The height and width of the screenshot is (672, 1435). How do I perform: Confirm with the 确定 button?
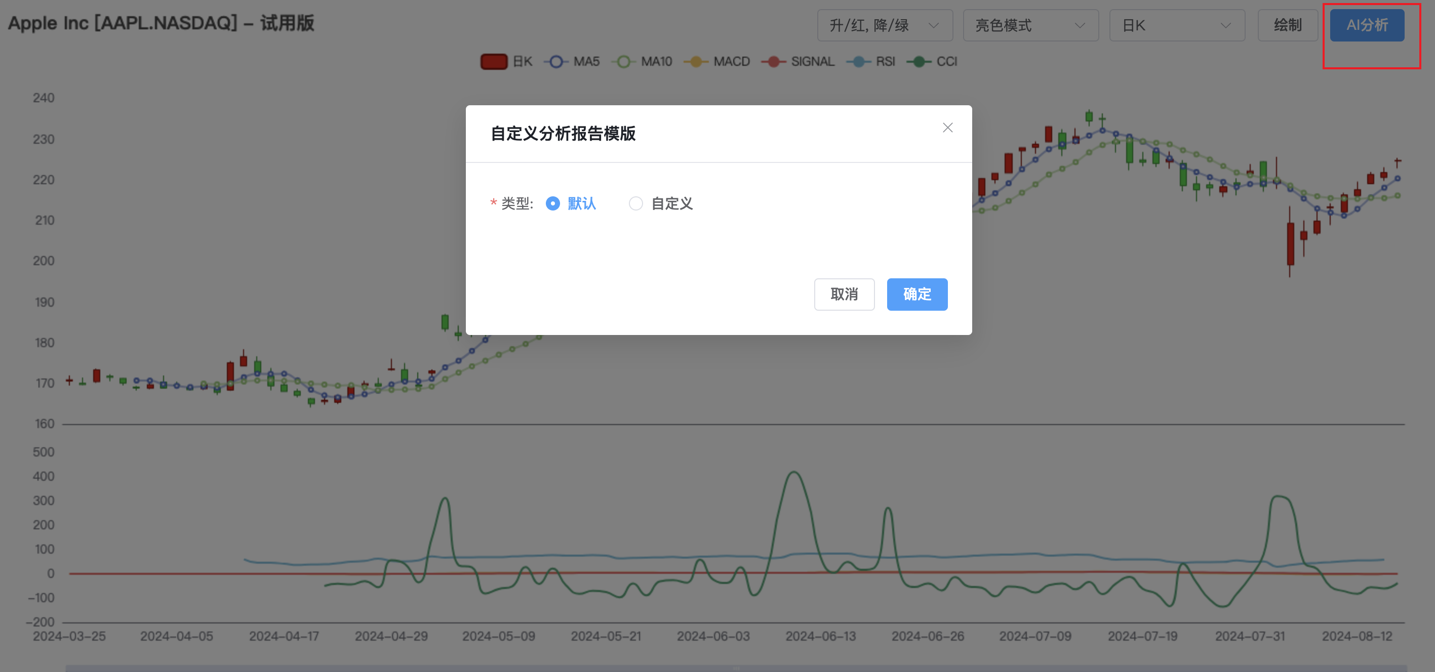(916, 294)
